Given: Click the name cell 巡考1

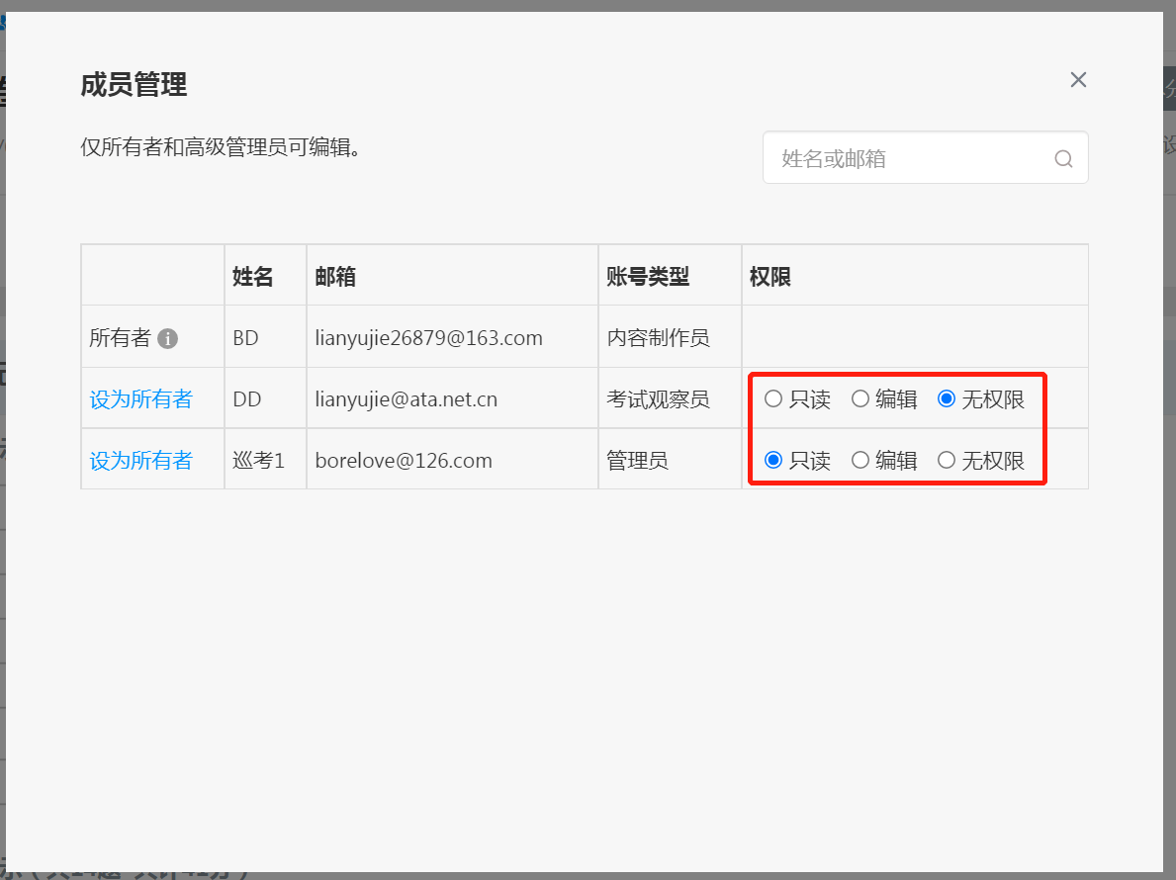Looking at the screenshot, I should (x=259, y=460).
